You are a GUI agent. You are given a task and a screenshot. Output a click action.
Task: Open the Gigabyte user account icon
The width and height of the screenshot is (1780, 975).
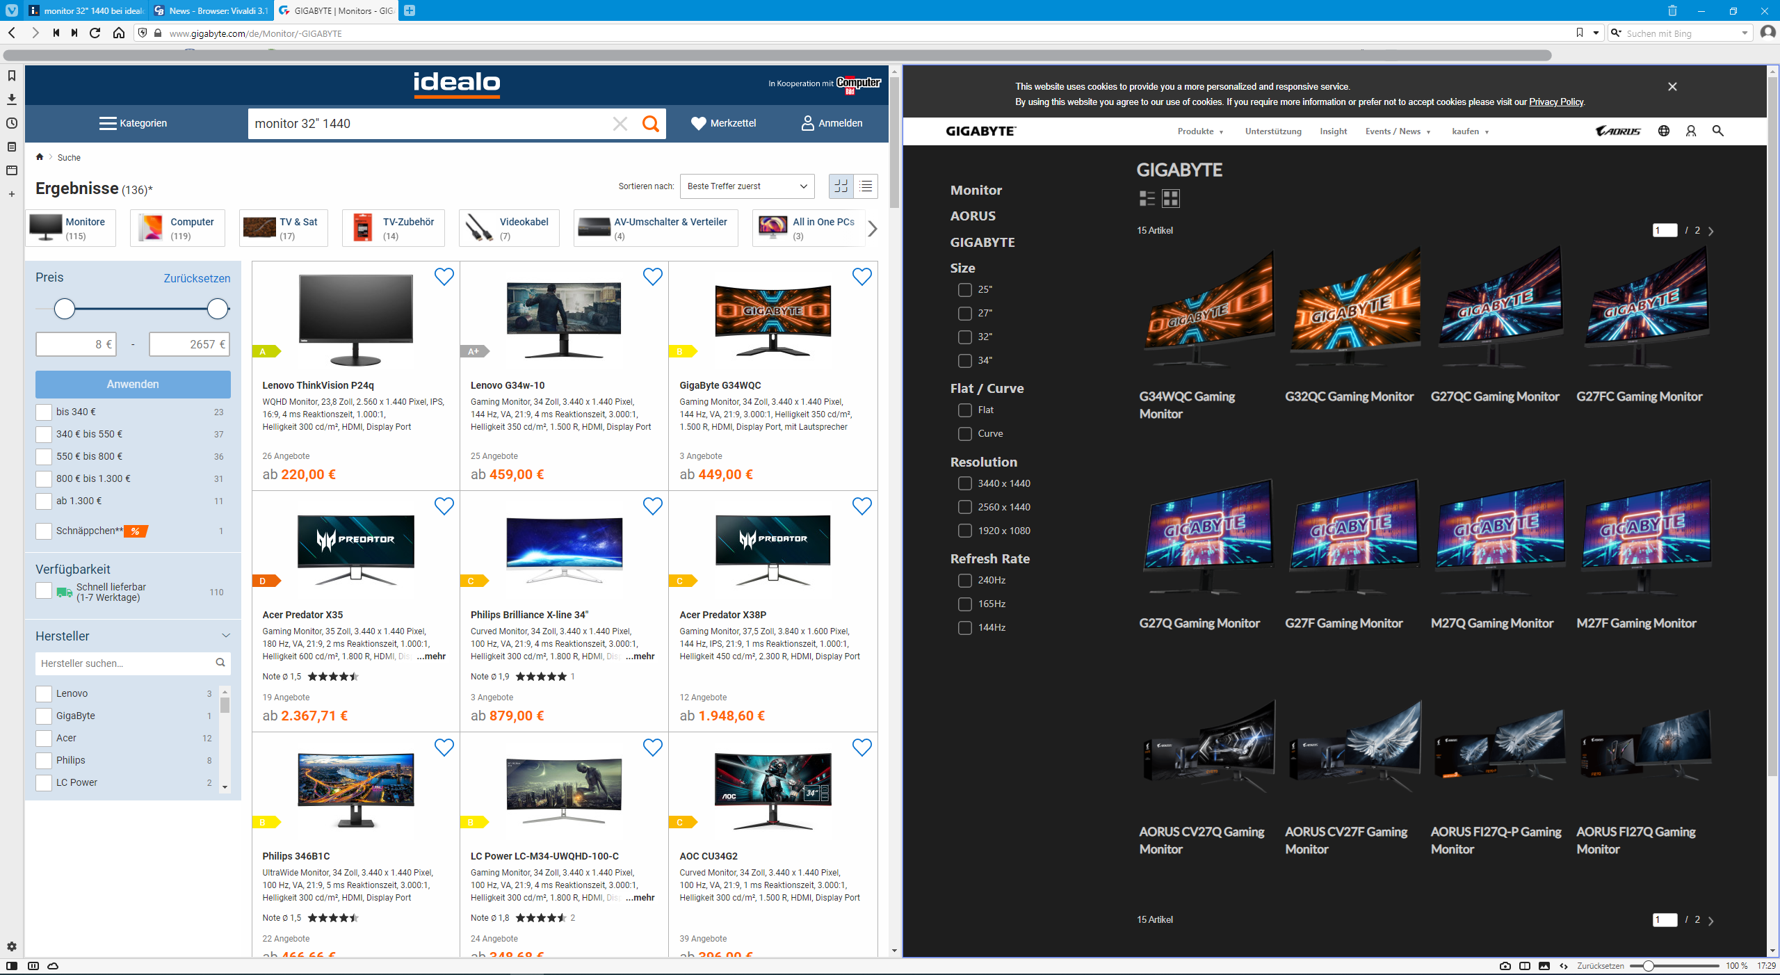(1691, 131)
